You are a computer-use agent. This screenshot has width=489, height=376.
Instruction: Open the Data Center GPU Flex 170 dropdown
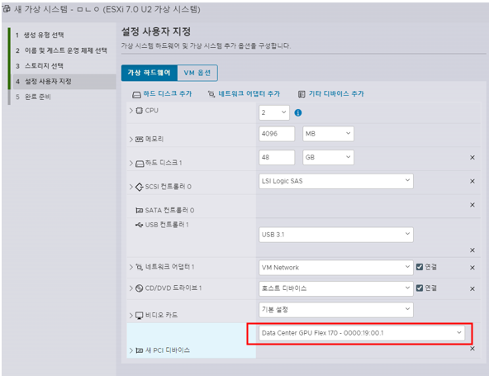click(362, 333)
